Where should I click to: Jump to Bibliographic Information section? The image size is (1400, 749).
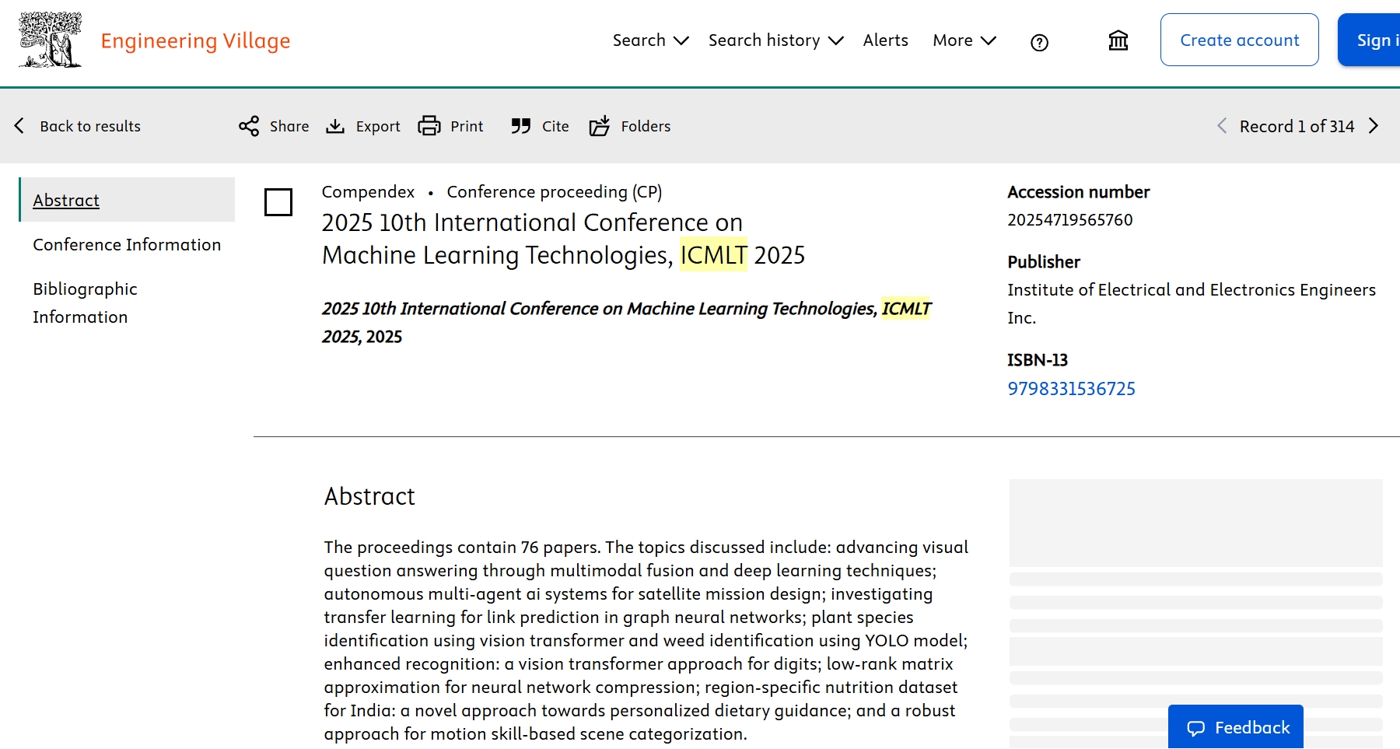point(85,303)
